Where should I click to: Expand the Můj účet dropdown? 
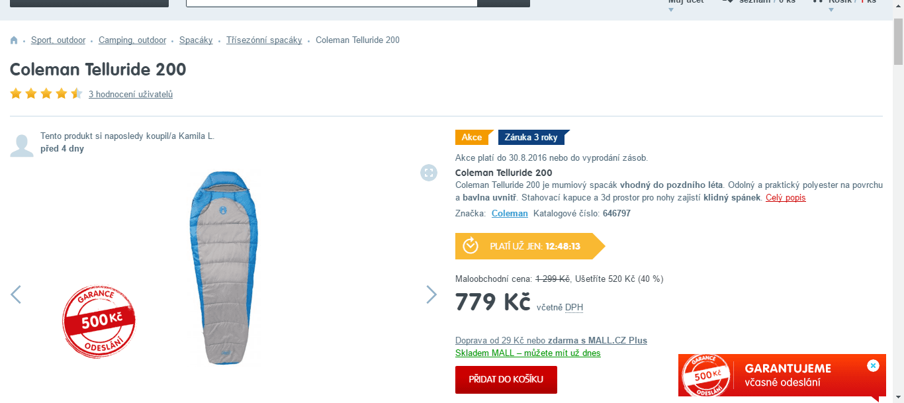pyautogui.click(x=671, y=10)
